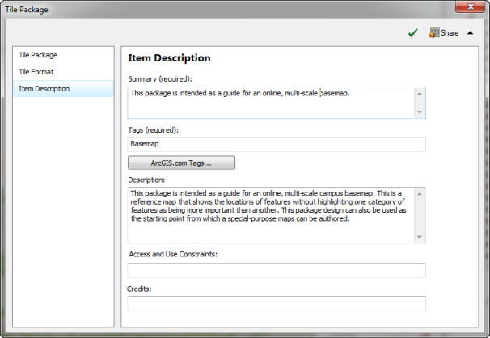Click the Share text label
Viewport: 490px width, 338px height.
450,33
